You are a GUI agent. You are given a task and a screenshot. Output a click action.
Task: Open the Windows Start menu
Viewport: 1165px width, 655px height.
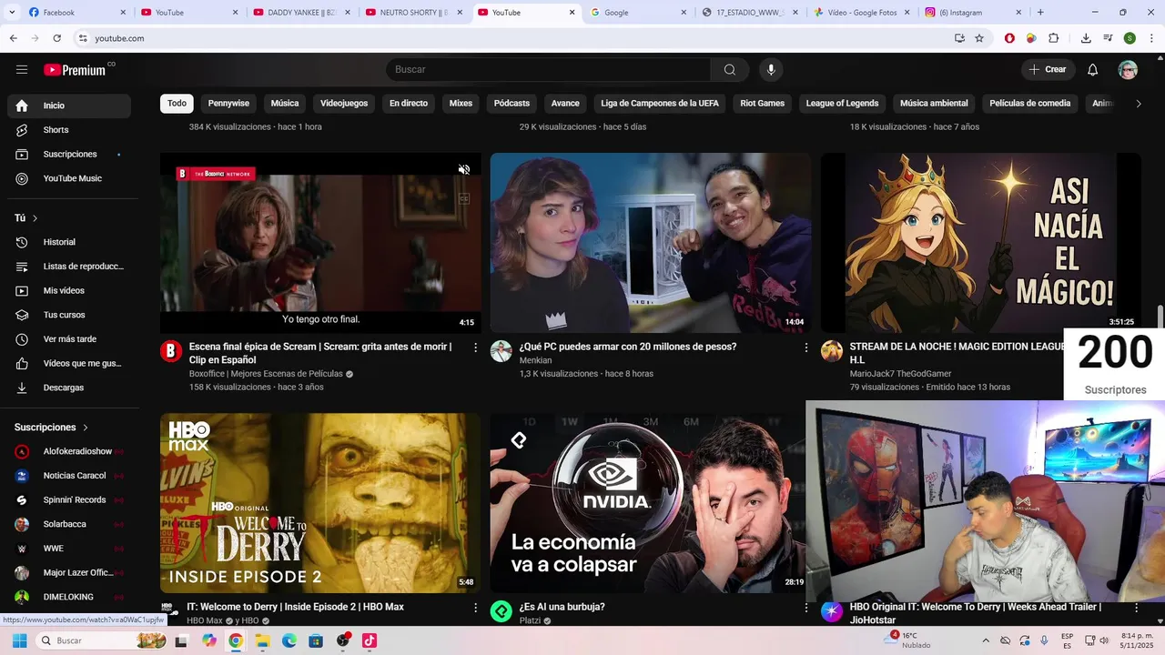point(19,640)
